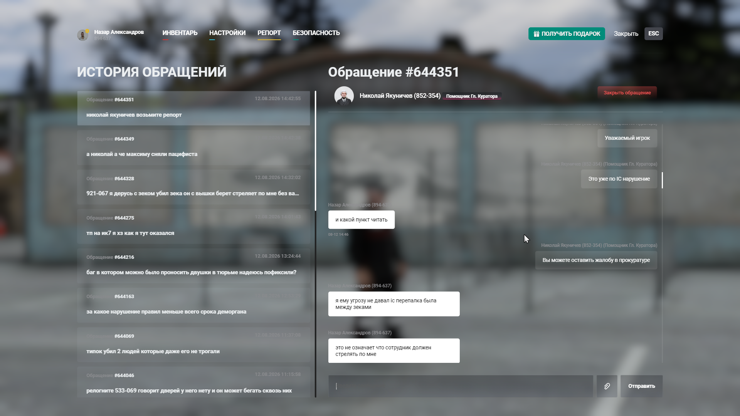Open request #644351 in the history
740x416 pixels.
193,108
